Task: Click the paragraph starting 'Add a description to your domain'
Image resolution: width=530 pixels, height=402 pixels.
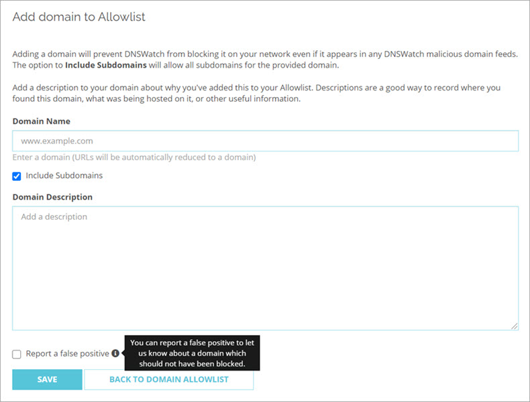Action: (x=256, y=93)
